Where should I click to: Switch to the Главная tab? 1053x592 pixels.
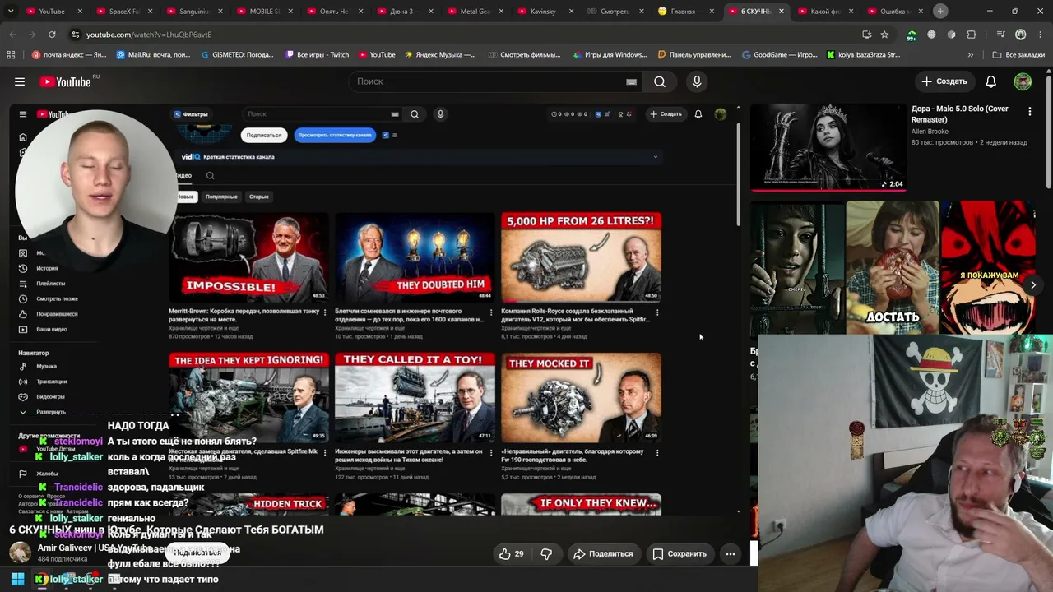click(684, 11)
